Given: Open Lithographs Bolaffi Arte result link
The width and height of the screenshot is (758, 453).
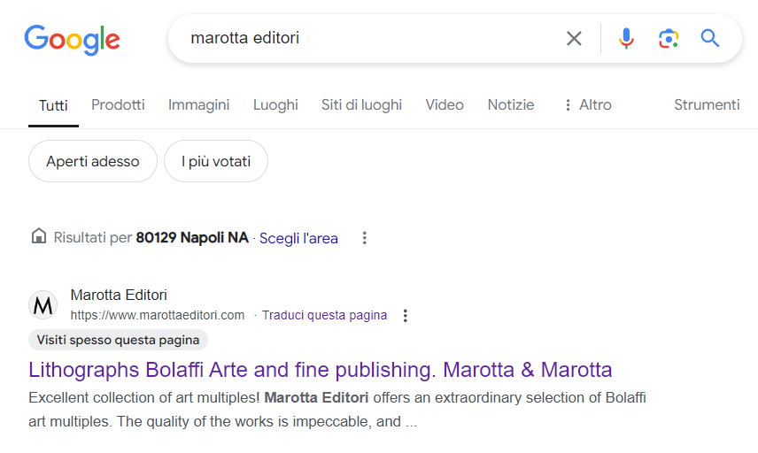Looking at the screenshot, I should click(x=321, y=369).
